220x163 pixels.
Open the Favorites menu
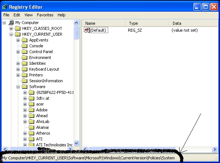[x=45, y=15]
